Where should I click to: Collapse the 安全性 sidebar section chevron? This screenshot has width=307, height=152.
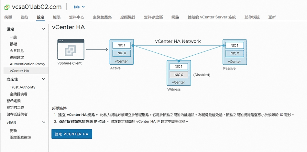pos(44,79)
